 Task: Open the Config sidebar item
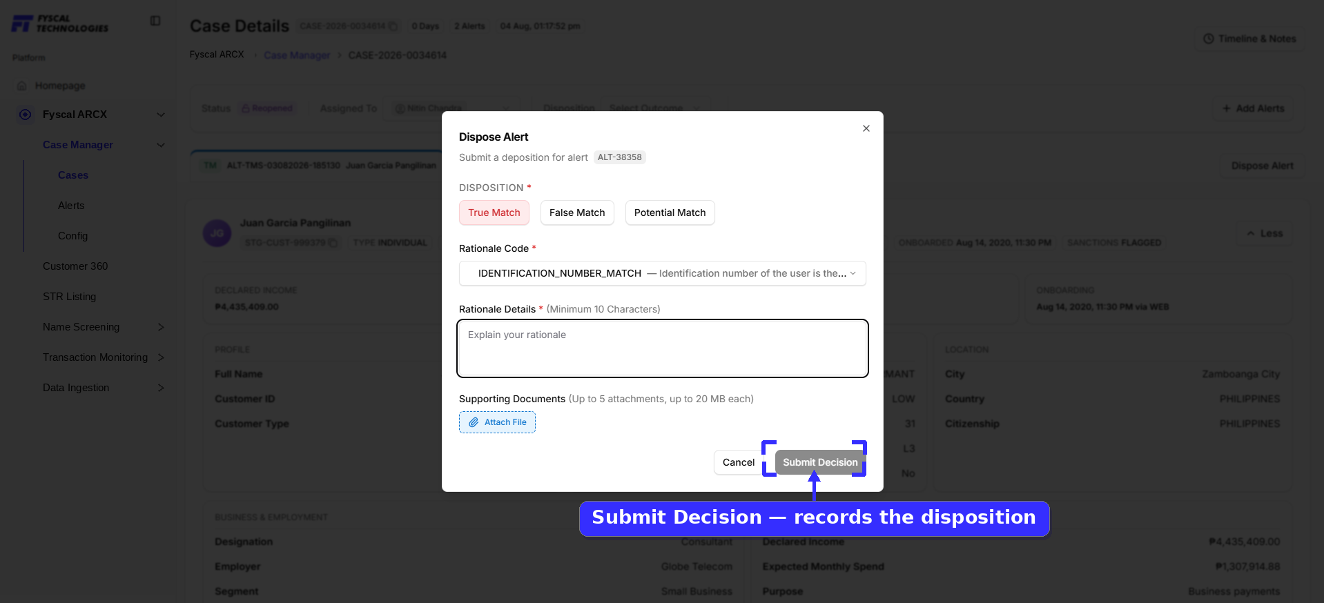click(x=72, y=236)
